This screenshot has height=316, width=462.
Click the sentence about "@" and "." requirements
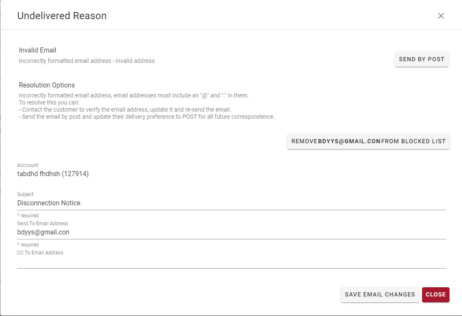(x=133, y=95)
